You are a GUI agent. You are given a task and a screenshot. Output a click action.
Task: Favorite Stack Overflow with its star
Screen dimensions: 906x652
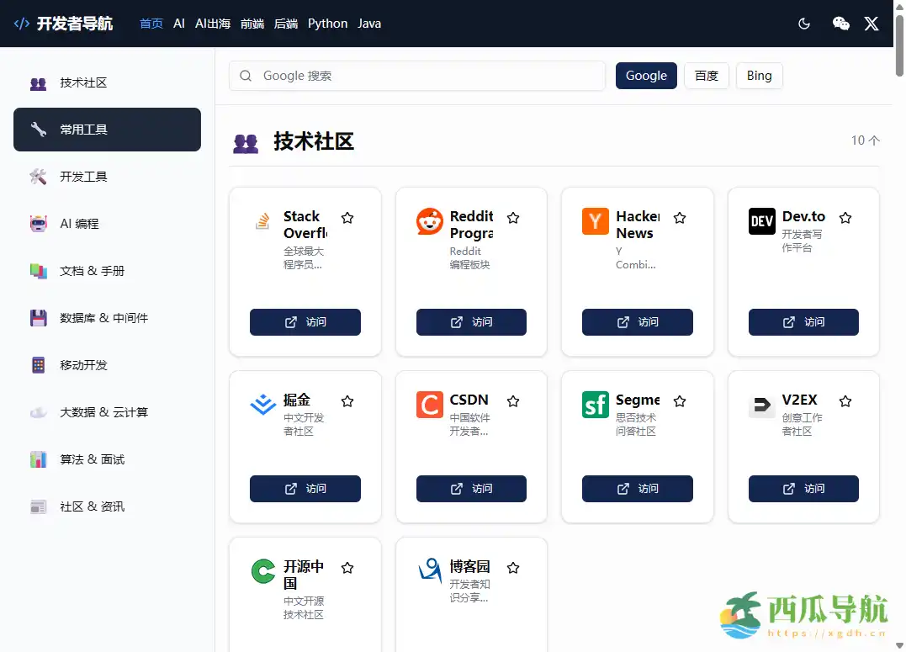tap(347, 217)
